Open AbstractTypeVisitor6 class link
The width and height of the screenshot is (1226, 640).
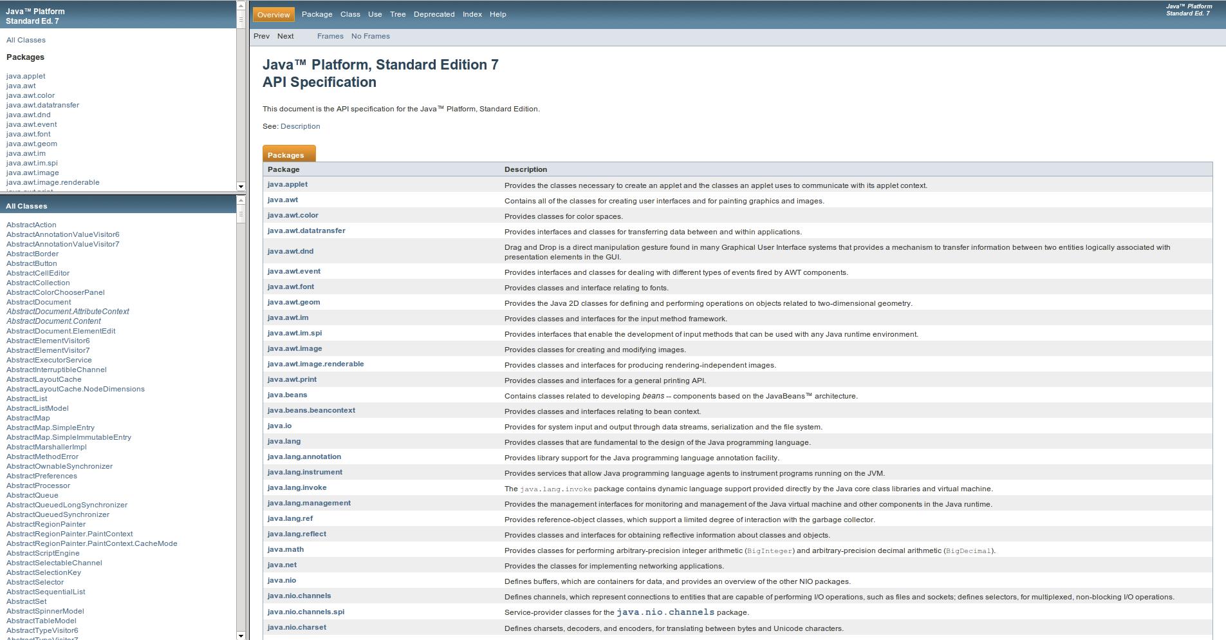[42, 630]
